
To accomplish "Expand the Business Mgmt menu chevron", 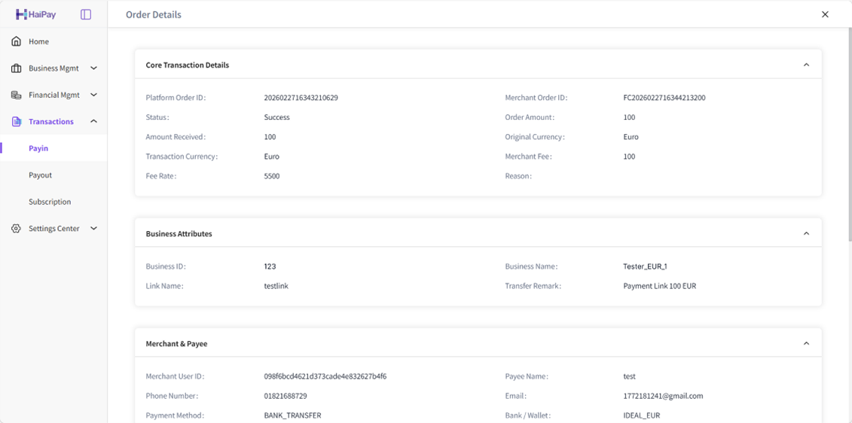I will [93, 68].
